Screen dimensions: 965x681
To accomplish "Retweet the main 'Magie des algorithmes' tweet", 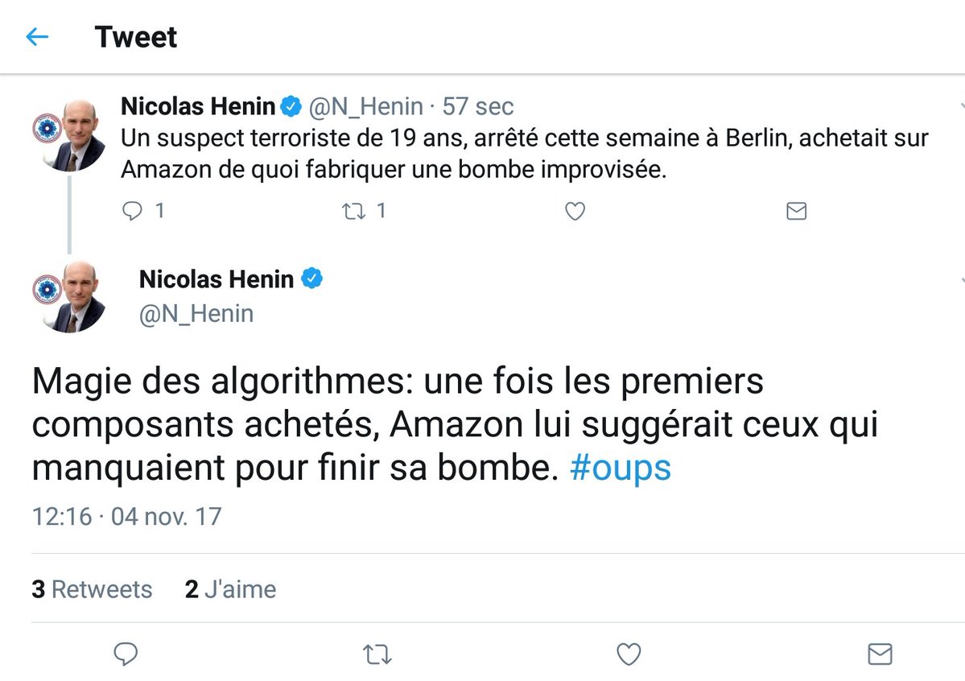I will tap(377, 654).
